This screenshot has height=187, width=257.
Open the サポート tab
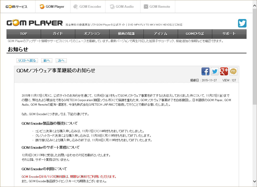229,34
